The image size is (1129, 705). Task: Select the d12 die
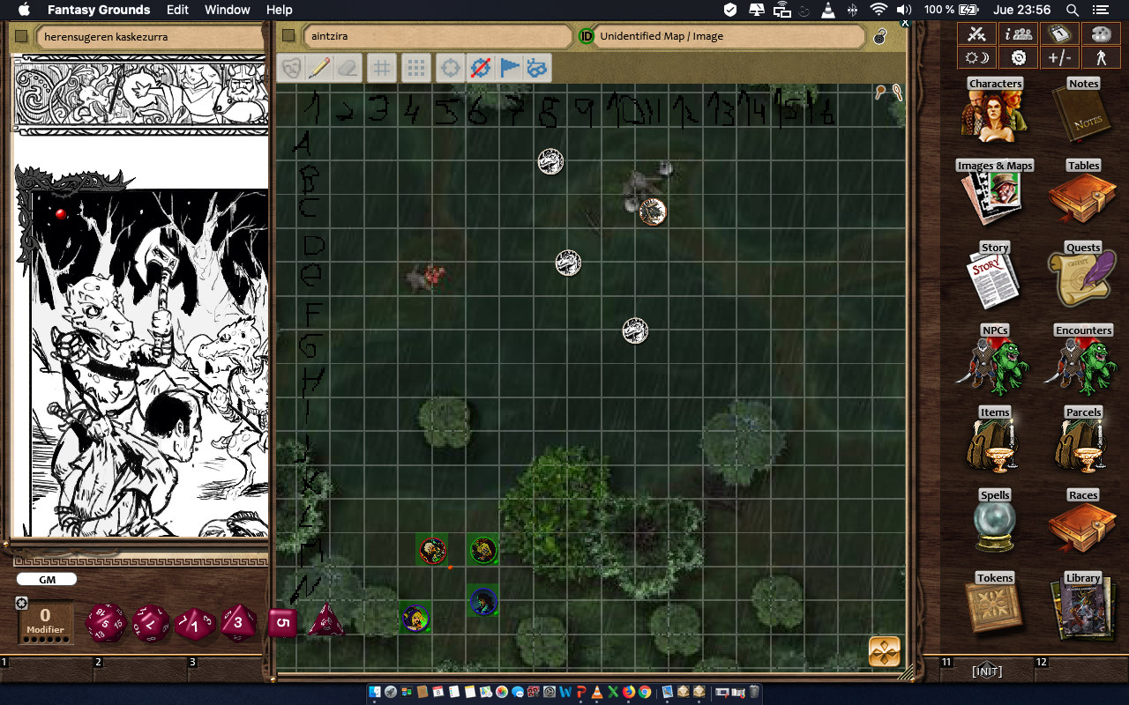150,624
